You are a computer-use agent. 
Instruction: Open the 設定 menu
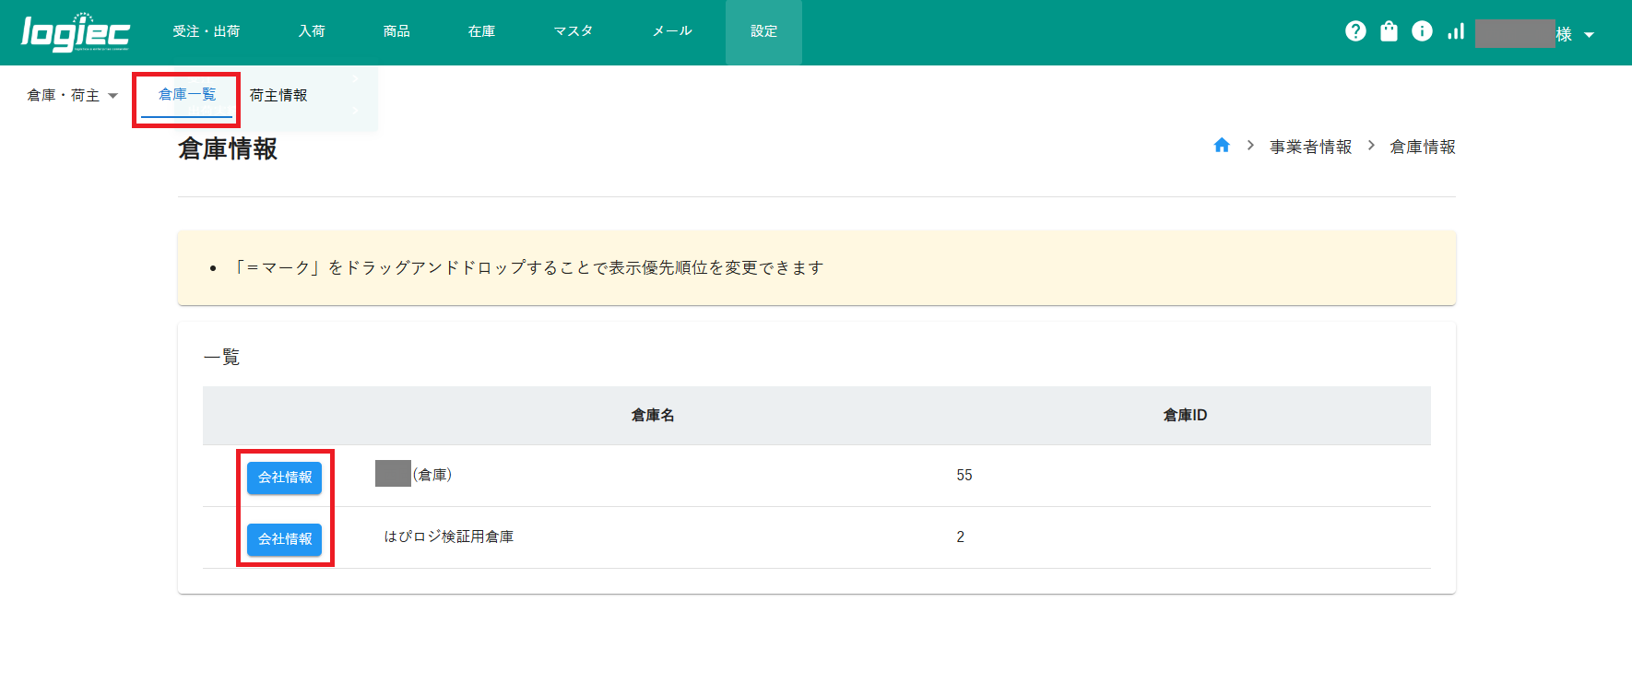(763, 31)
